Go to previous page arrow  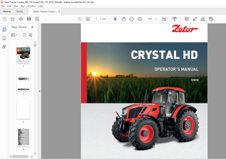(x=80, y=19)
